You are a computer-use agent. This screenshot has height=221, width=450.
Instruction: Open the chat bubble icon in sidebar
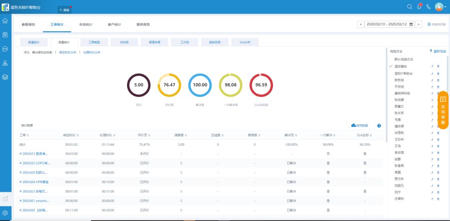pos(5,49)
